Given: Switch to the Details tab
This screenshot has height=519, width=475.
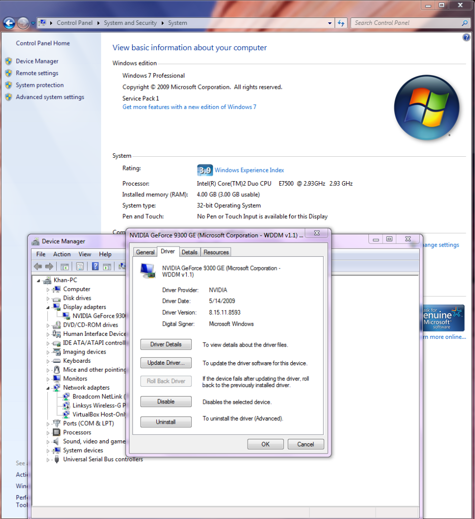Looking at the screenshot, I should click(x=189, y=252).
